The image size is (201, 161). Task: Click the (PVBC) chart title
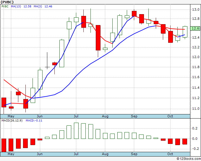pos(7,2)
